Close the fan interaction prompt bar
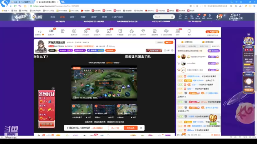257x144 pixels. [x=141, y=128]
